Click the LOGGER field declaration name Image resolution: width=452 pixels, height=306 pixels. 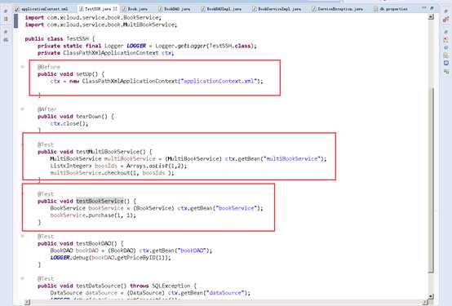click(136, 46)
